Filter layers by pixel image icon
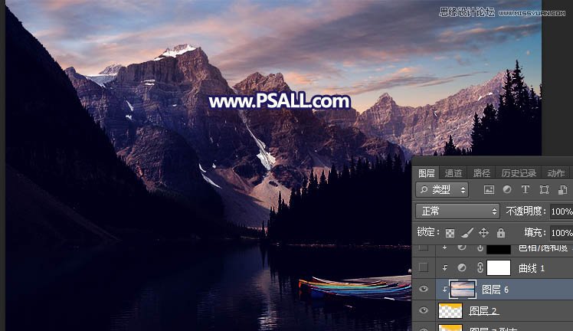The height and width of the screenshot is (331, 573). (x=489, y=189)
